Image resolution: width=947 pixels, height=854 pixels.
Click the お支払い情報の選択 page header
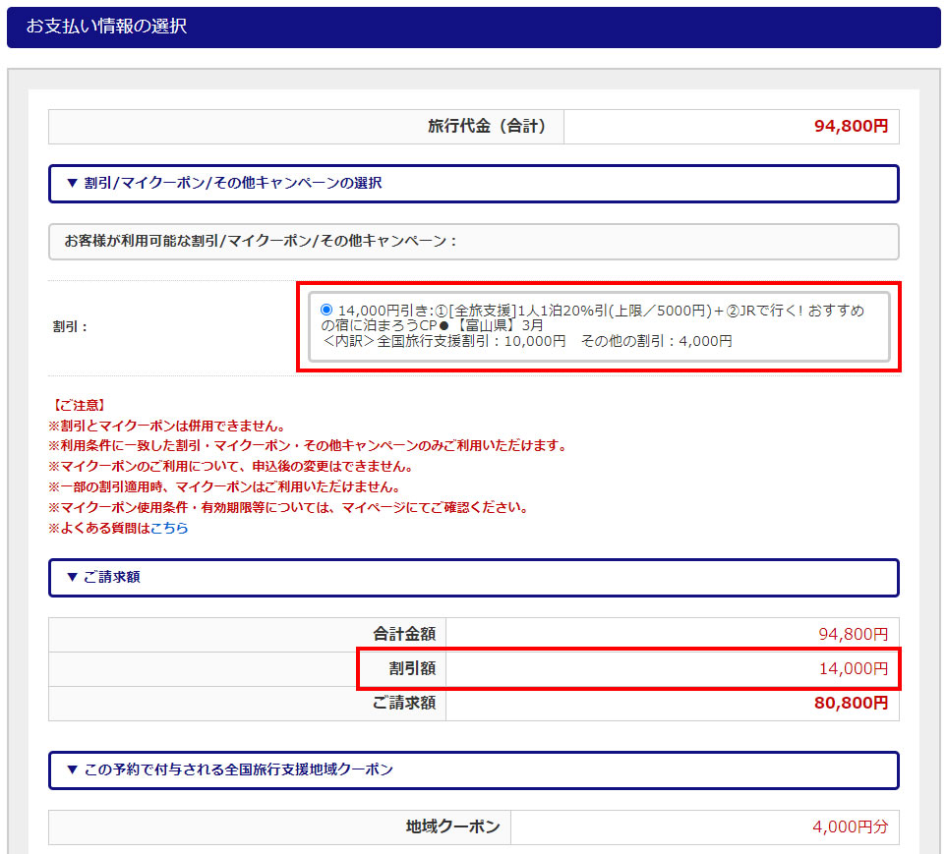click(106, 27)
